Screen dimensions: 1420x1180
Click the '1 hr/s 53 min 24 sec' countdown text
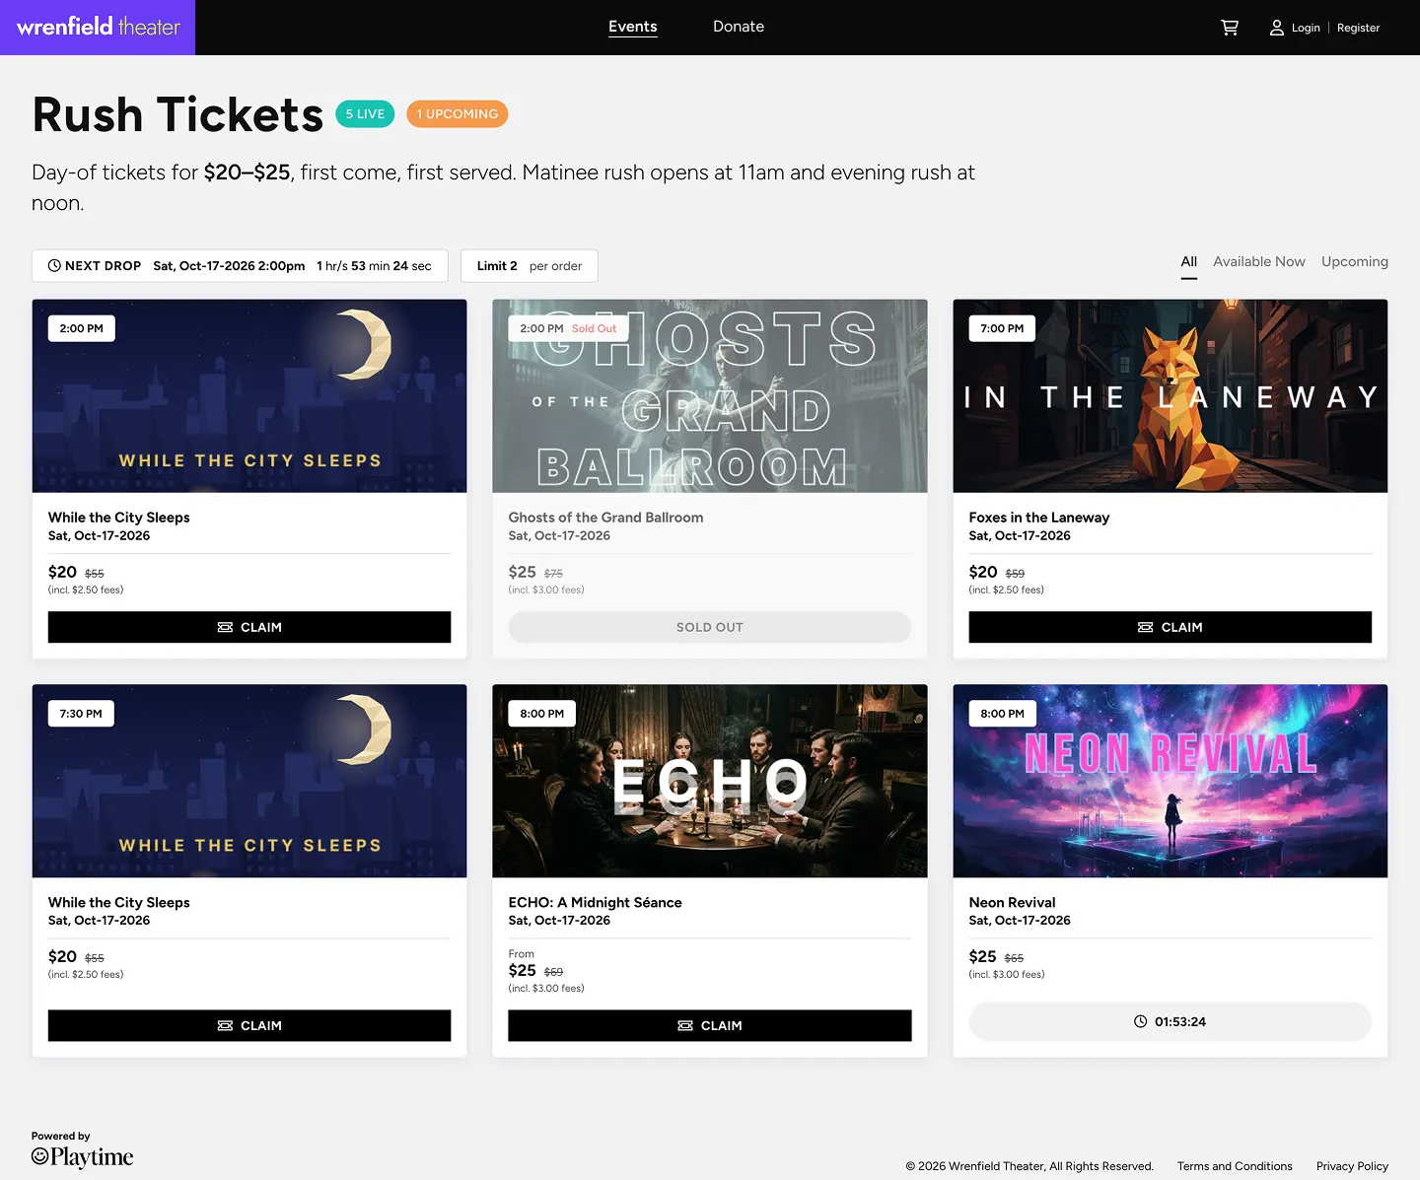(x=374, y=266)
